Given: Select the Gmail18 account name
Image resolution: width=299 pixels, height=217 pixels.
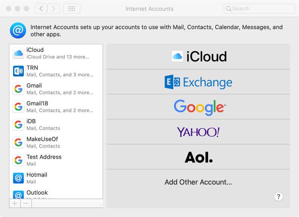Looking at the screenshot, I should coord(37,103).
